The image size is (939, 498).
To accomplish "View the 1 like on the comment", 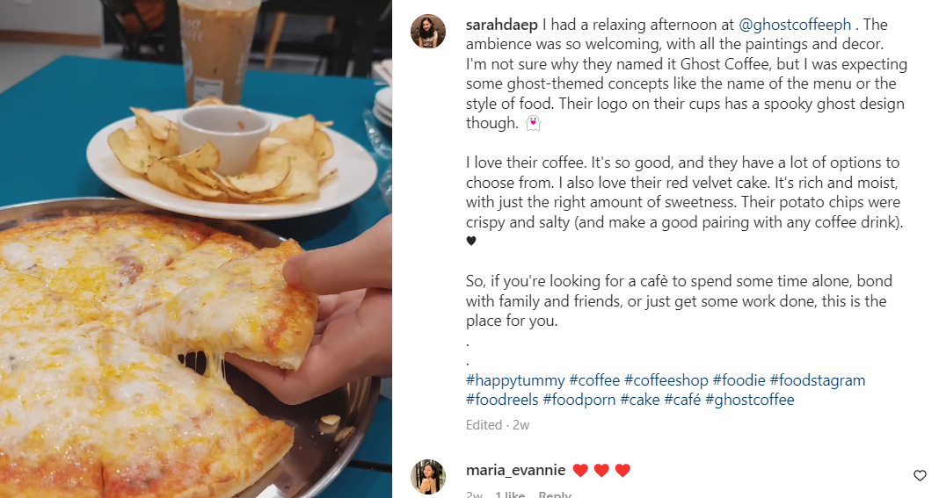I will point(510,494).
